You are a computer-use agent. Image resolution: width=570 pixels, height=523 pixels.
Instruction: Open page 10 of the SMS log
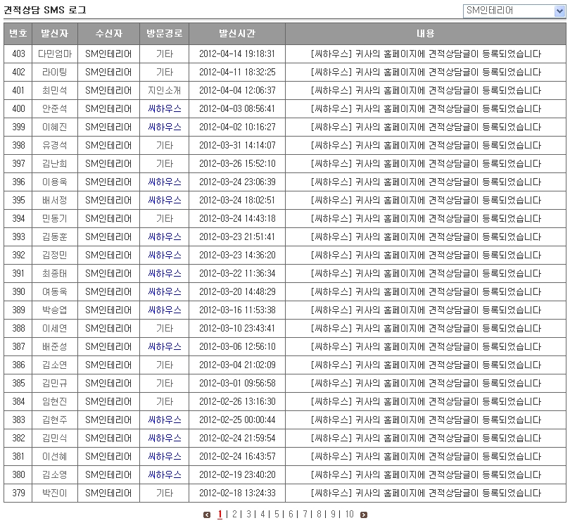pos(349,514)
